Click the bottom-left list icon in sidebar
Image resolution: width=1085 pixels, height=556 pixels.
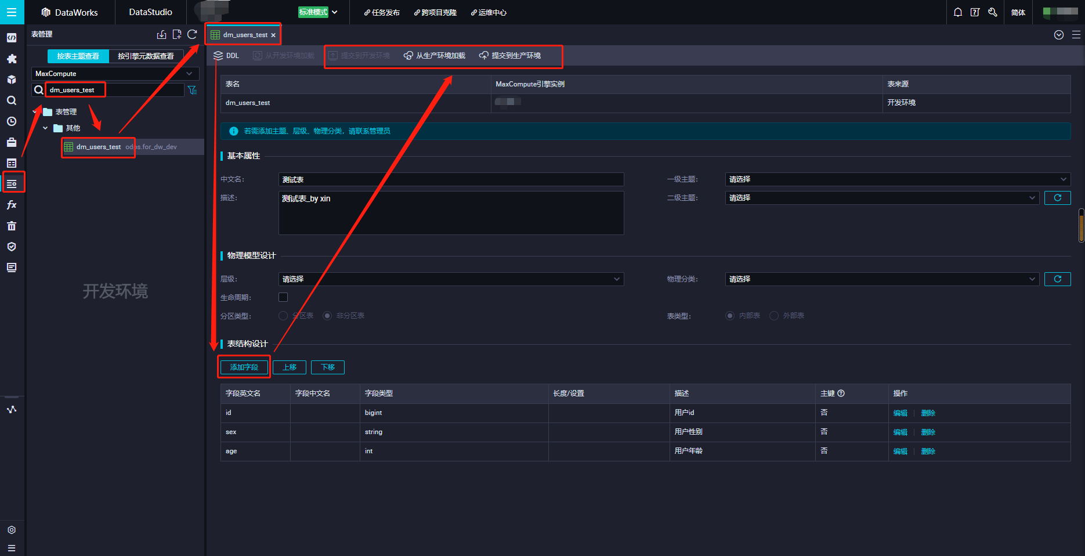12,548
